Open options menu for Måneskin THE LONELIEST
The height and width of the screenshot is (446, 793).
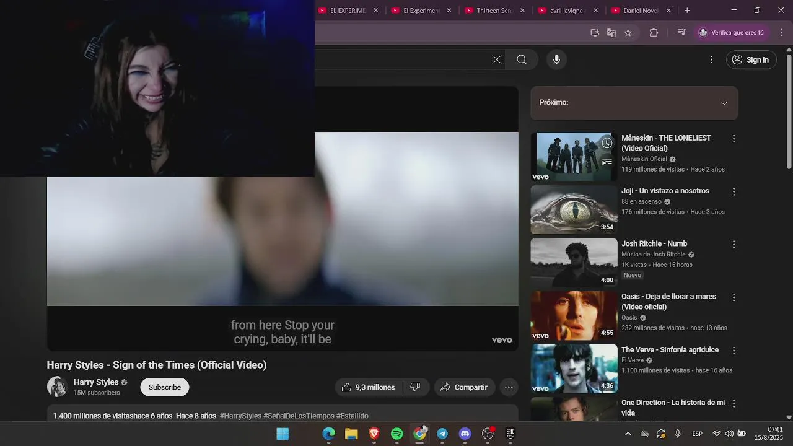(734, 139)
